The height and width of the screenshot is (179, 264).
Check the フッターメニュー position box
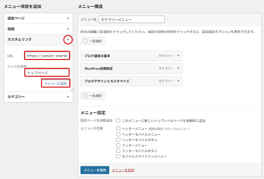(x=118, y=145)
